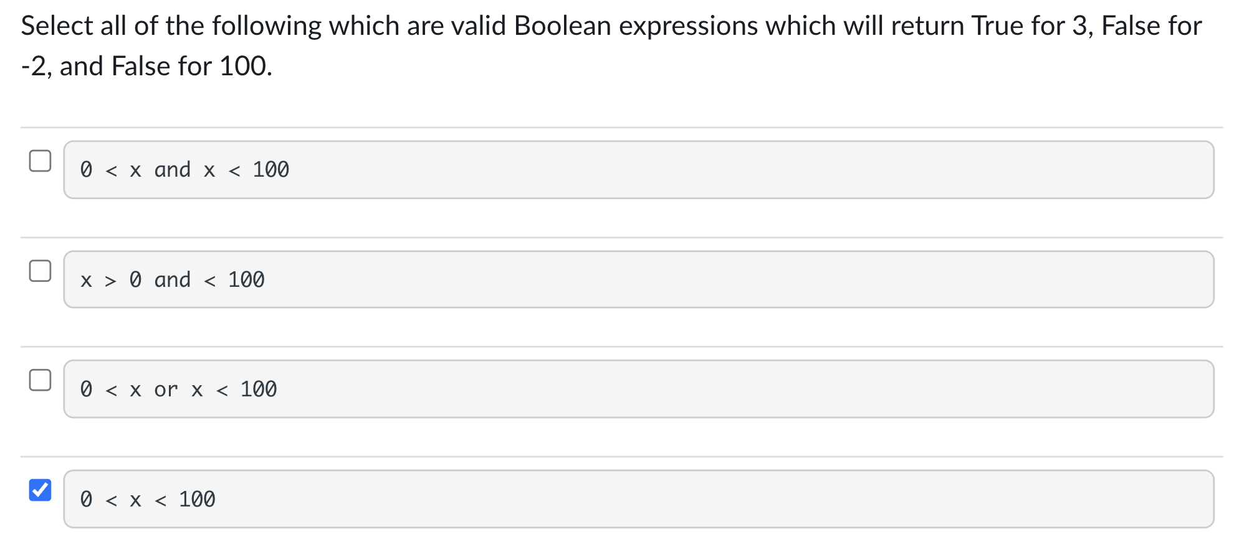Select the invalid syntax answer option
This screenshot has height=555, width=1234.
tap(636, 279)
